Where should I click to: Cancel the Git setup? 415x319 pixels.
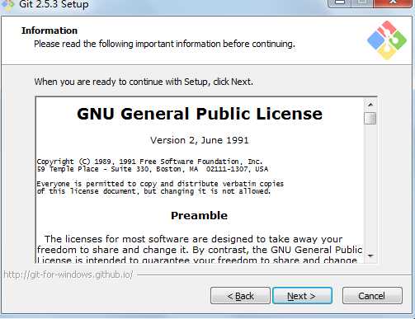coord(372,296)
